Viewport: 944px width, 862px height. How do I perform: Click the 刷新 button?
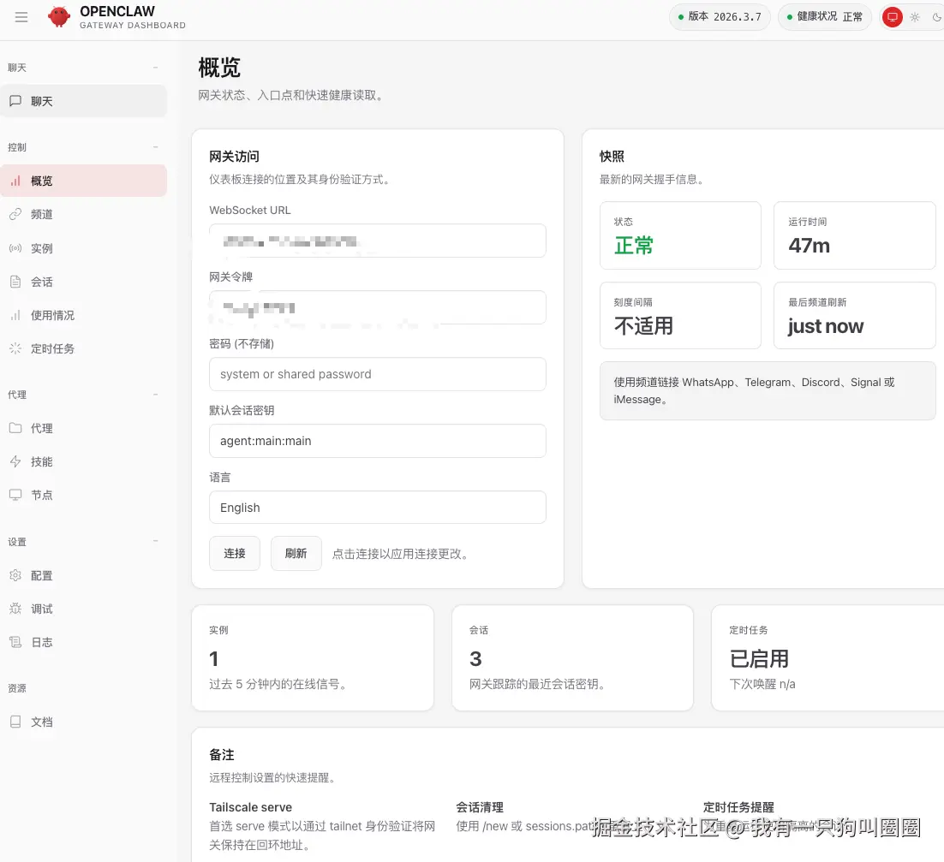296,554
